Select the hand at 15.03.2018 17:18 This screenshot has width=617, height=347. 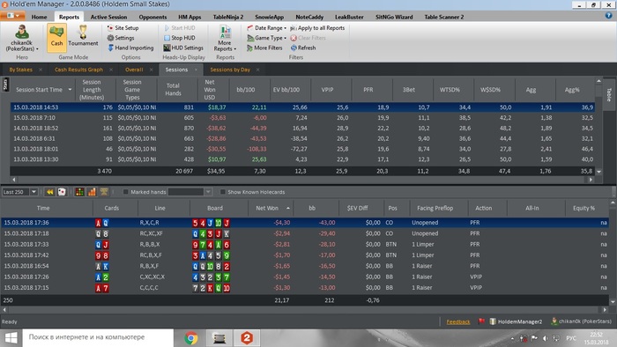305,233
